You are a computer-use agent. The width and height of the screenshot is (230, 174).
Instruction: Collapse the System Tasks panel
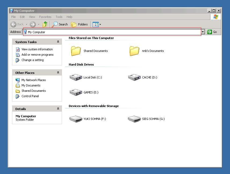[58, 42]
